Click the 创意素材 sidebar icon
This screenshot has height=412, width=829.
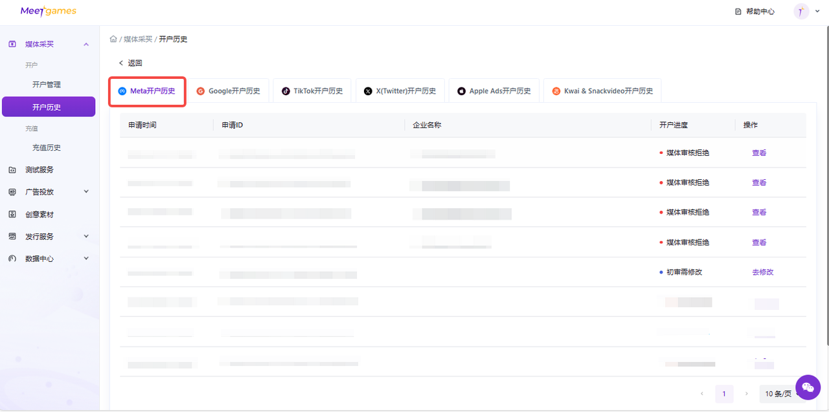12,214
